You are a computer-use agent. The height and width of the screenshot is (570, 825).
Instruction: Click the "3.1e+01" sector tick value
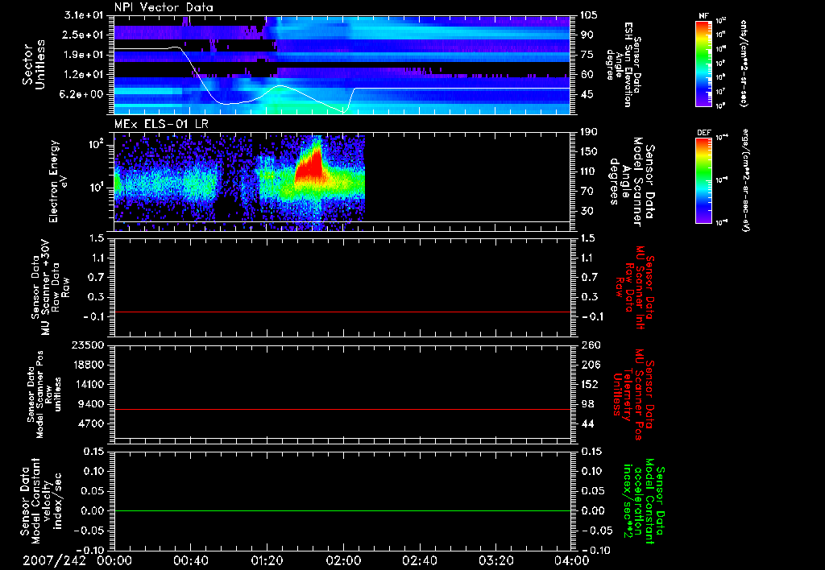coord(84,15)
